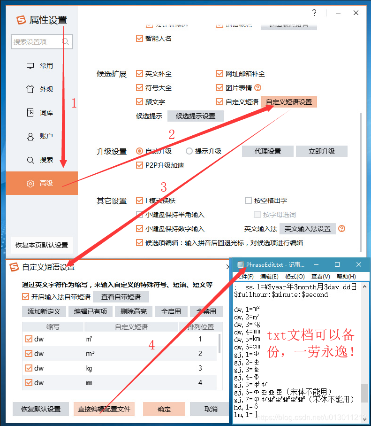Open the 词库 dictionary icon
The height and width of the screenshot is (426, 371).
point(30,112)
